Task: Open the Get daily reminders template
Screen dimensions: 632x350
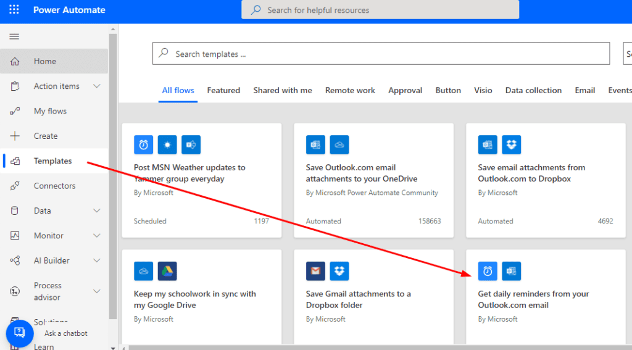Action: pos(533,299)
